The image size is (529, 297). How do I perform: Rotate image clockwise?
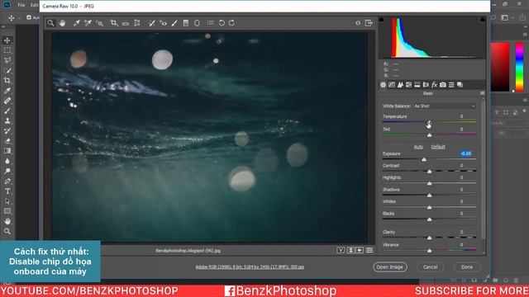231,23
